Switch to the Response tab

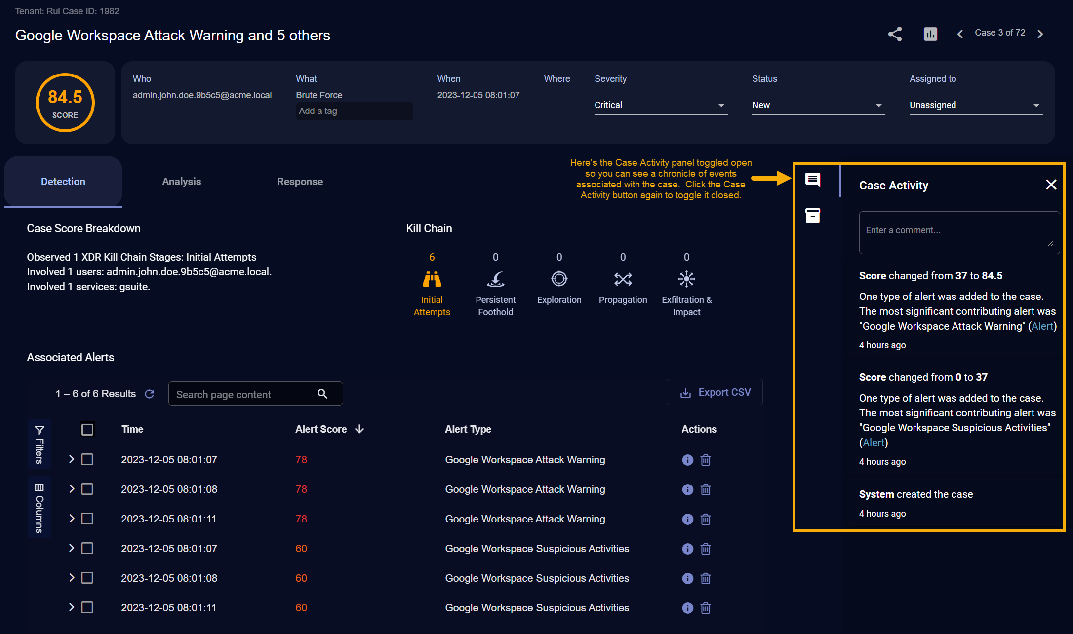click(300, 182)
